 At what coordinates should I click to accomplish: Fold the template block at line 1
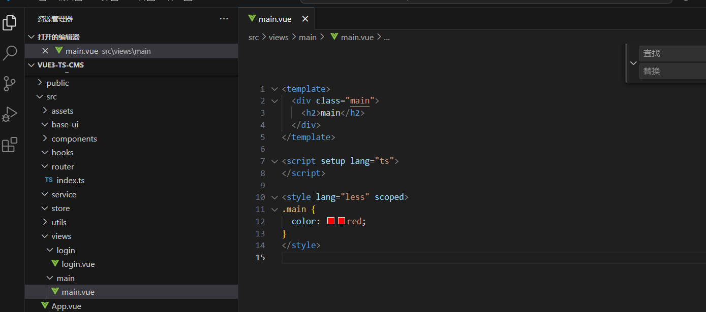tap(275, 89)
